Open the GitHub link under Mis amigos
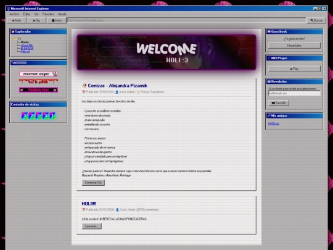The width and height of the screenshot is (333, 250). pyautogui.click(x=274, y=123)
